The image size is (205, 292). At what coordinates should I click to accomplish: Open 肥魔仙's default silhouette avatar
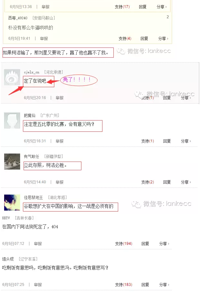point(12,121)
